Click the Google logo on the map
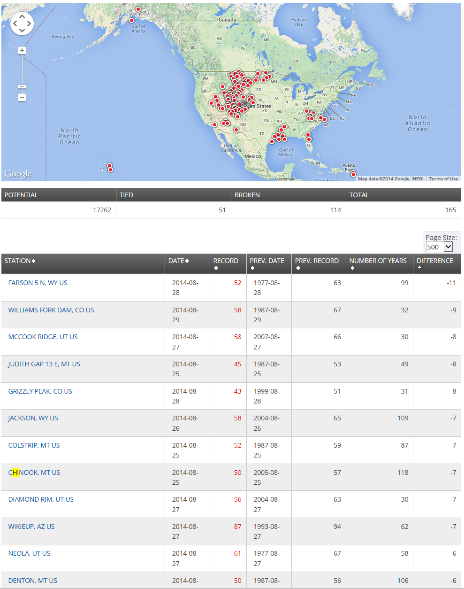Image resolution: width=464 pixels, height=589 pixels. (x=18, y=174)
